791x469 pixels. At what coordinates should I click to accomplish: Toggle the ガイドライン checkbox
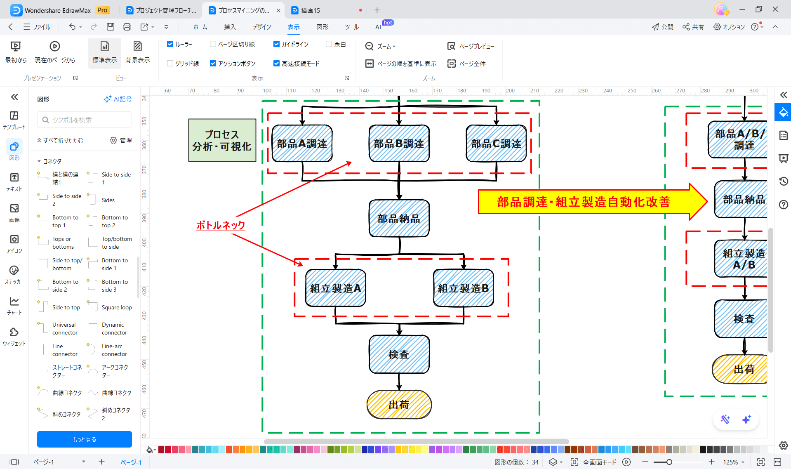[276, 44]
